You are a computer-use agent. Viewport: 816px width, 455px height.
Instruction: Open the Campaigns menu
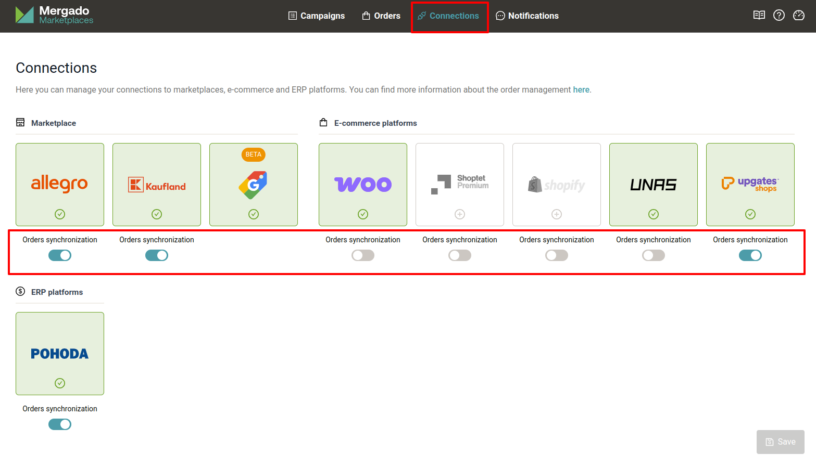[317, 16]
